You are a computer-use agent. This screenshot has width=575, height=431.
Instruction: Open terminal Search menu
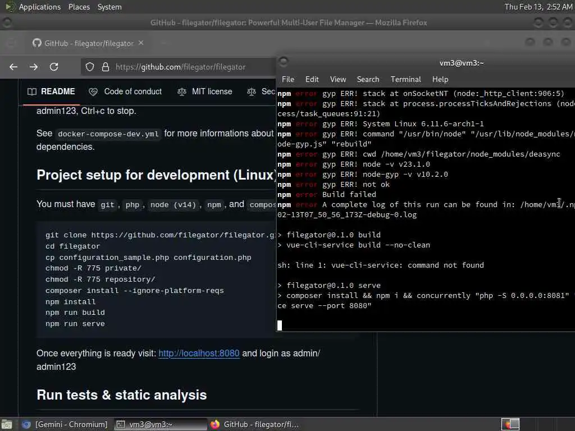coord(368,79)
